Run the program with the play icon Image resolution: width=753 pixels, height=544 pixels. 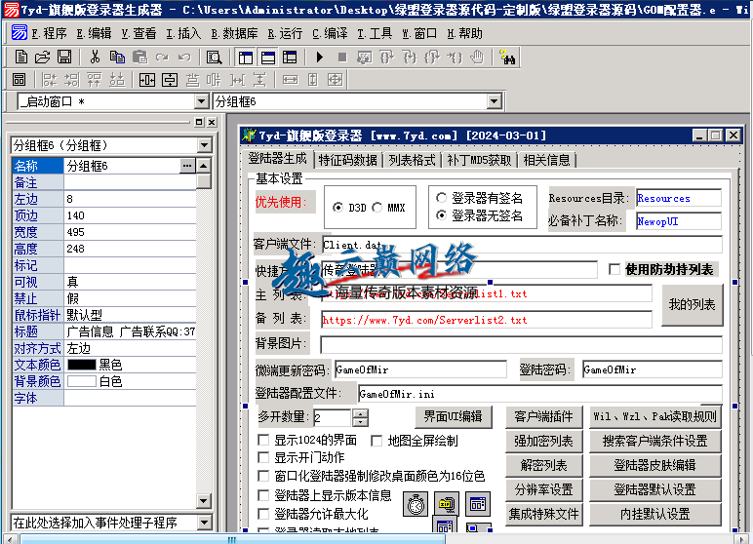point(319,58)
